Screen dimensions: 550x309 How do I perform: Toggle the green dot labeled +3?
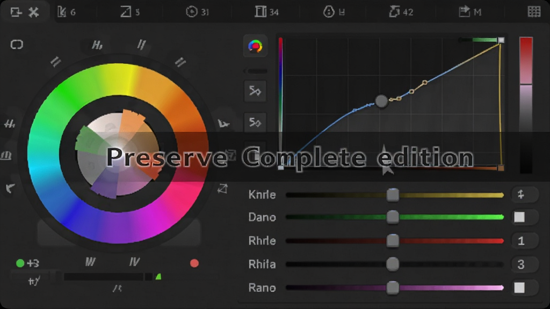point(20,263)
